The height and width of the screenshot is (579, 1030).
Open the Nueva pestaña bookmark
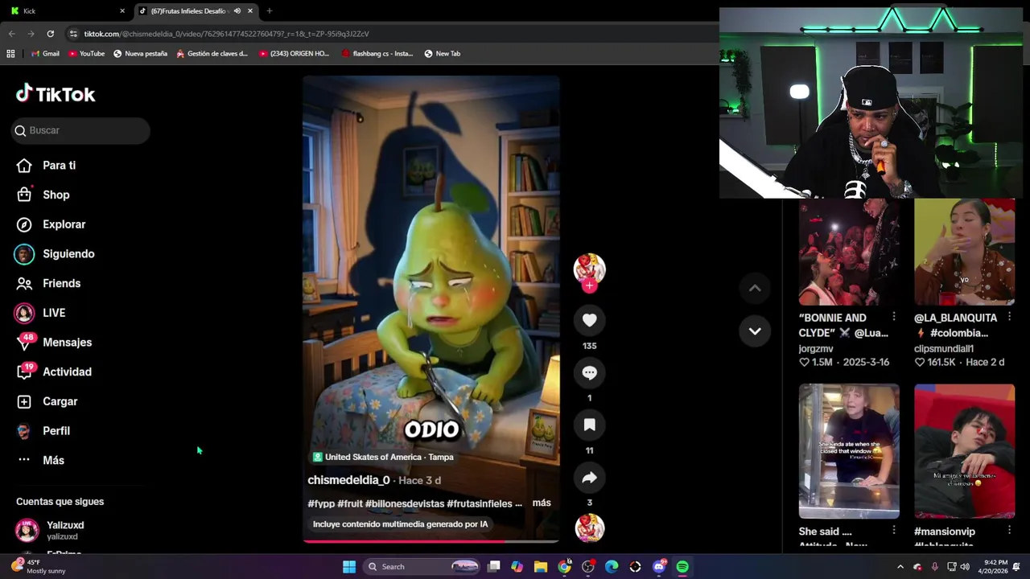point(140,54)
